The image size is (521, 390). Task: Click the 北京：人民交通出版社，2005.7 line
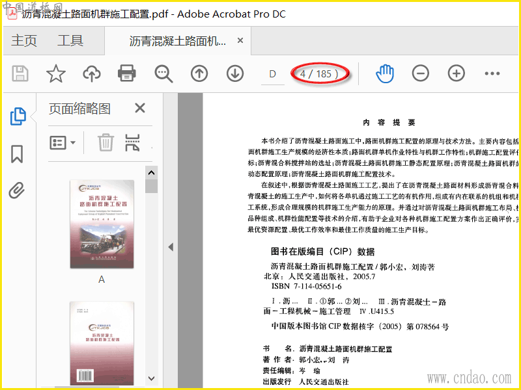pos(319,276)
